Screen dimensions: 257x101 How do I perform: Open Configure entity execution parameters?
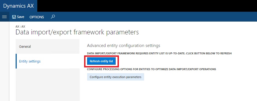coord(116,77)
